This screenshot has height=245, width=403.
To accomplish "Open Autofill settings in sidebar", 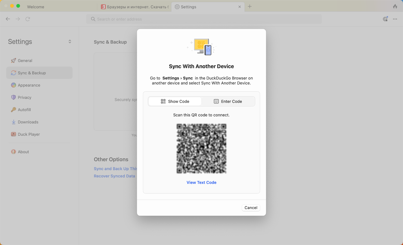I will [x=39, y=110].
